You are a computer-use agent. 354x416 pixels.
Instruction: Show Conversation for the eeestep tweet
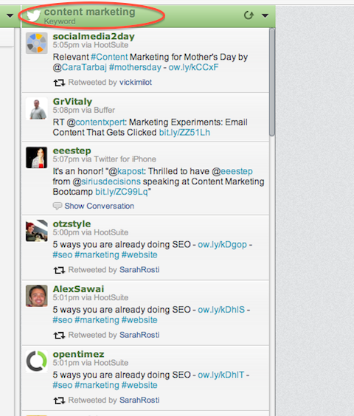coord(100,206)
